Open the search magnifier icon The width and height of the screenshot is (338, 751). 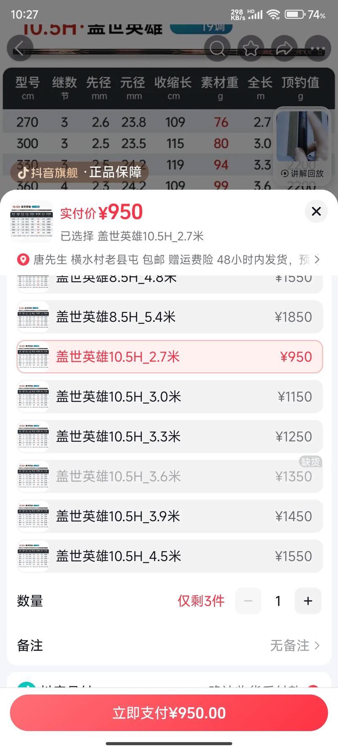click(217, 49)
